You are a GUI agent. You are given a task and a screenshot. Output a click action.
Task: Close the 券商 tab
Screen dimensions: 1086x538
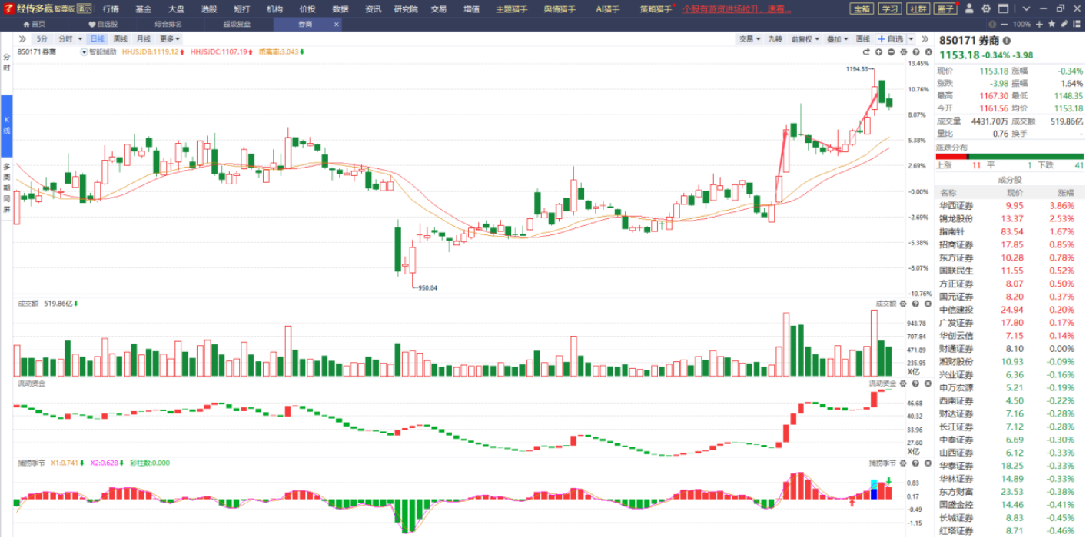[x=336, y=24]
